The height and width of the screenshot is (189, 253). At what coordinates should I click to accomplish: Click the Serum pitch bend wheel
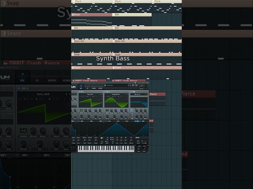pyautogui.click(x=73, y=149)
